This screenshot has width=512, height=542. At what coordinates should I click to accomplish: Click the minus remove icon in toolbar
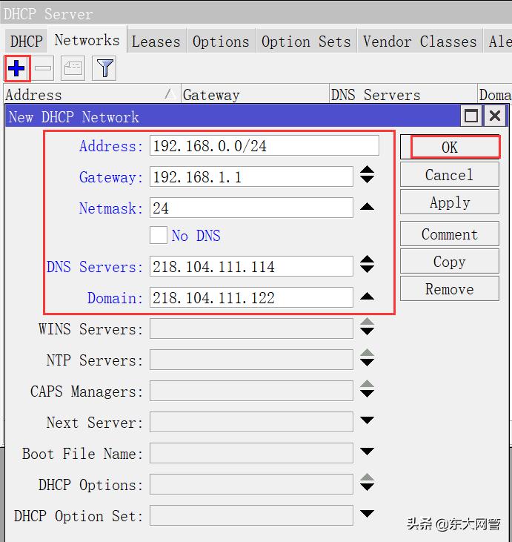[x=43, y=68]
